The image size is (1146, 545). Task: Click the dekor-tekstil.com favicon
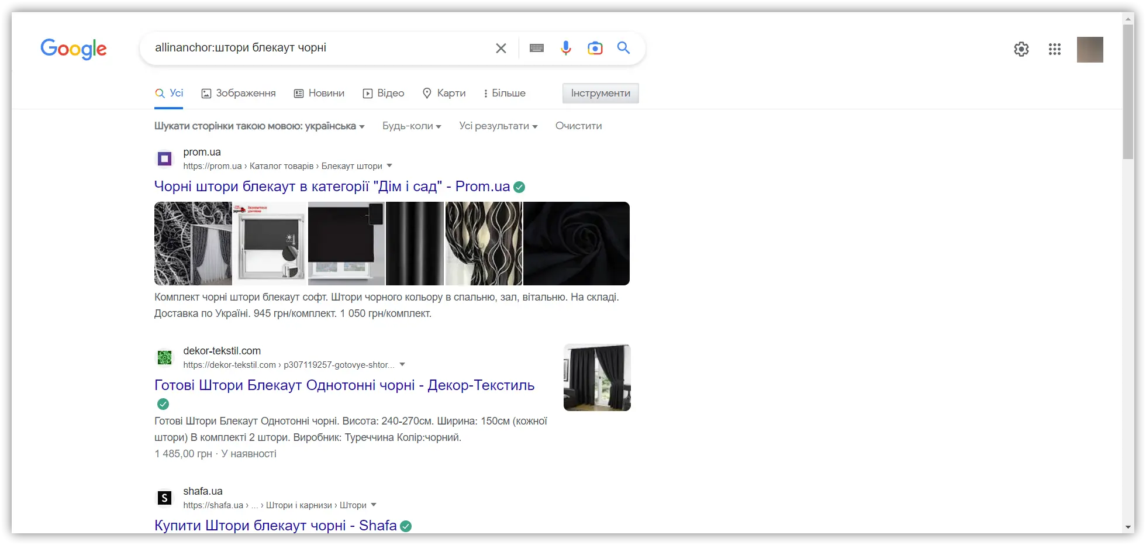(x=165, y=357)
